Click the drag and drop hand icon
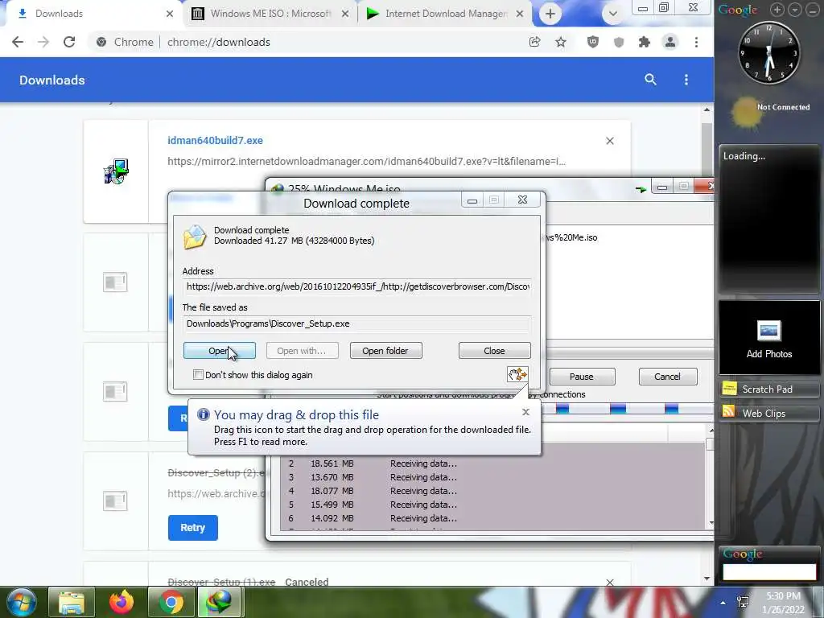Screen dimensions: 824x618 tap(517, 374)
